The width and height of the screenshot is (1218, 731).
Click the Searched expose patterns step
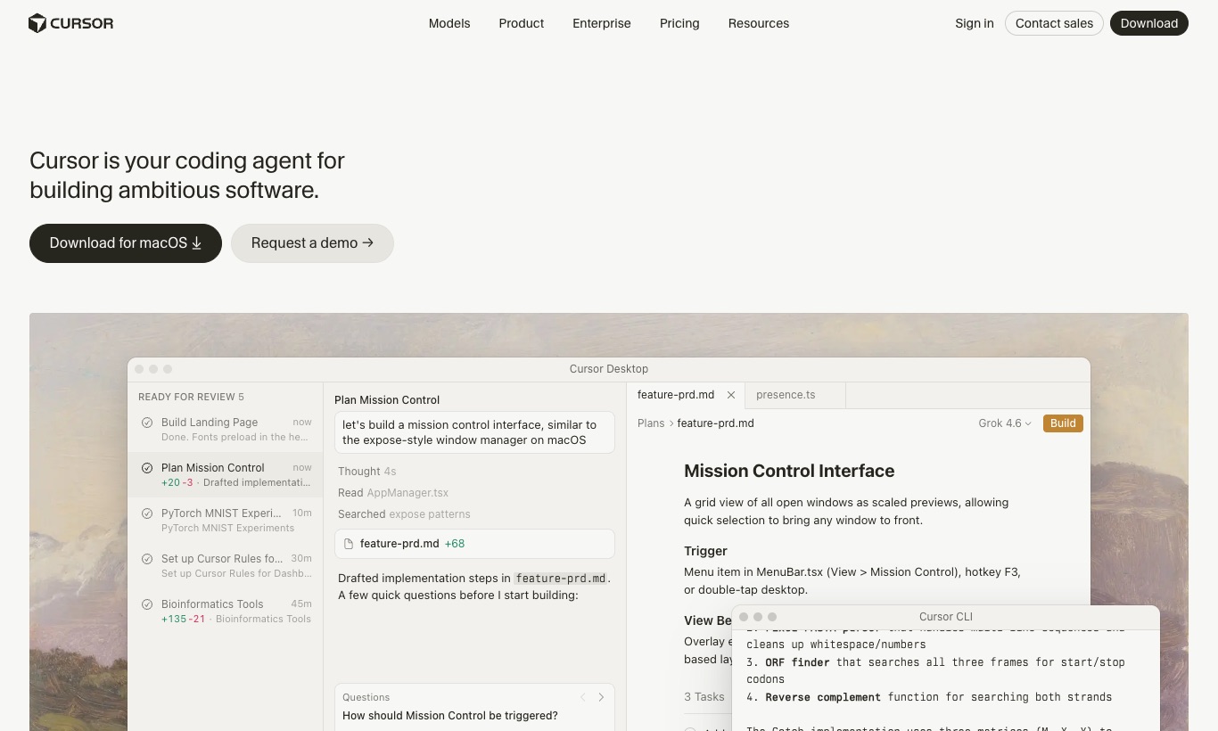point(404,513)
